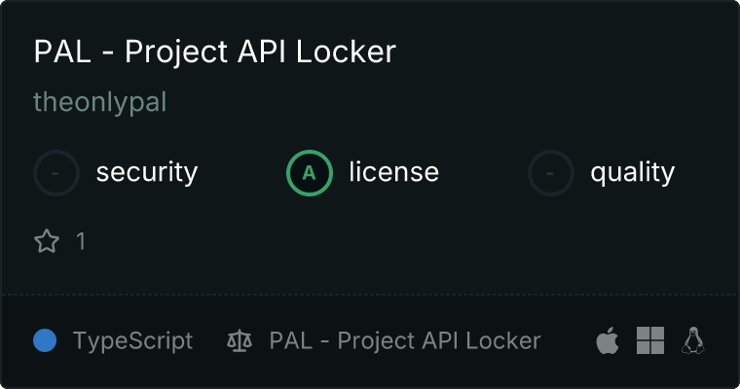Screen dimensions: 740x389
Task: Click the quality label
Action: click(x=632, y=173)
